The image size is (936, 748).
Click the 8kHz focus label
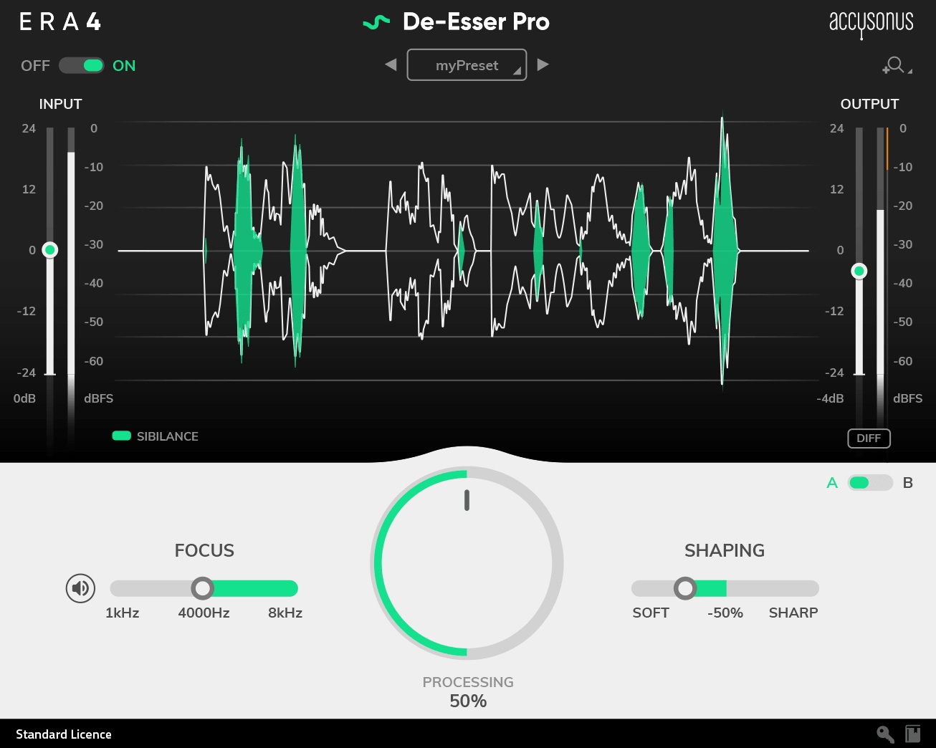point(285,613)
